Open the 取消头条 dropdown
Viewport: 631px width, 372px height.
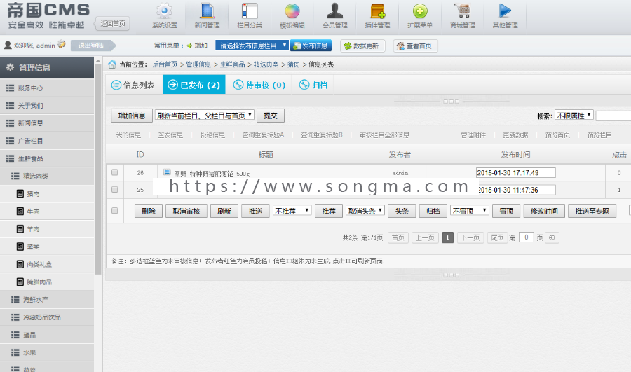coord(365,211)
